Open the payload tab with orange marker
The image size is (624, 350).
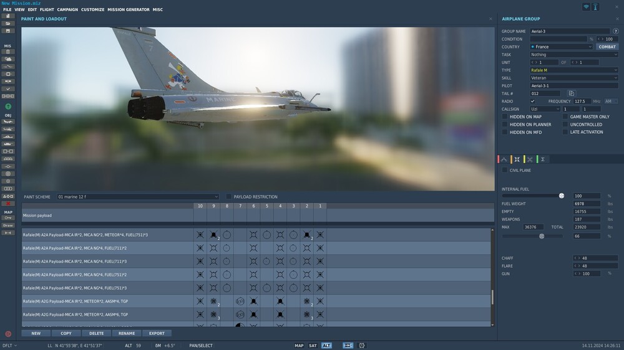[x=517, y=159]
